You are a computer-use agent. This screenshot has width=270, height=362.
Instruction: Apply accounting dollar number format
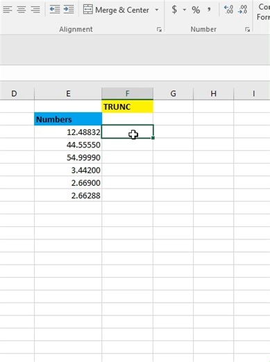tap(174, 10)
